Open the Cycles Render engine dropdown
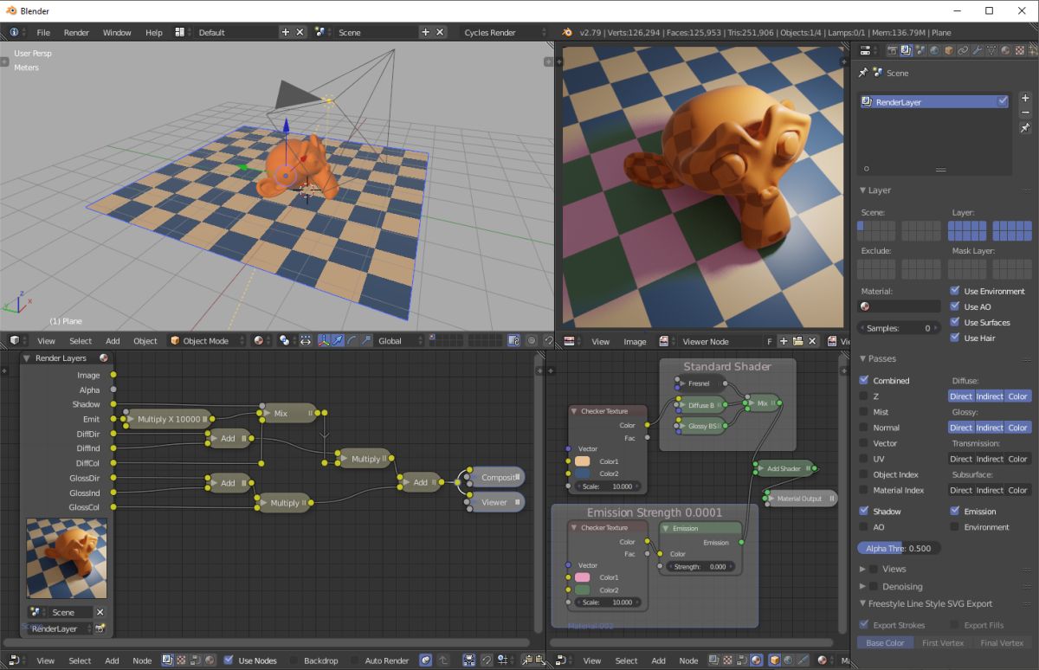This screenshot has height=670, width=1039. (x=502, y=32)
